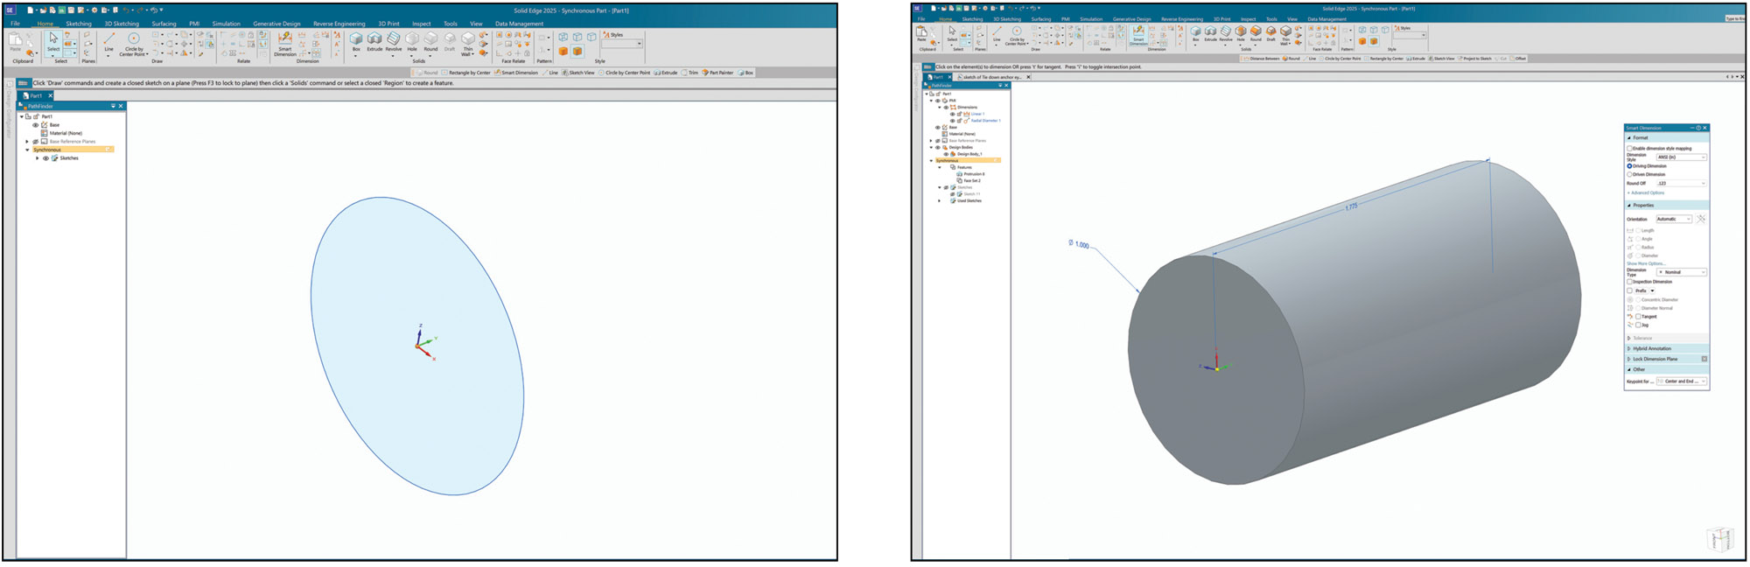Enable dimension style mapping checkbox
This screenshot has height=567, width=1750.
[x=1629, y=148]
